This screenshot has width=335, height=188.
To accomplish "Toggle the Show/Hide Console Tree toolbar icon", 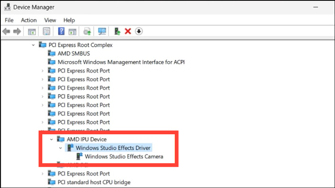I will pos(32,32).
